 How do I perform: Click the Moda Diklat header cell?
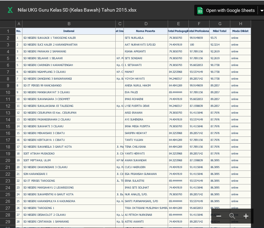241,31
